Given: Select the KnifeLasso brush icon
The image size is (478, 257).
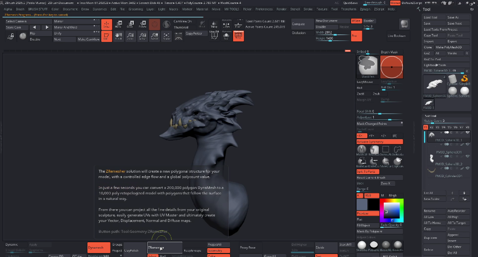Looking at the screenshot, I should 361,162.
